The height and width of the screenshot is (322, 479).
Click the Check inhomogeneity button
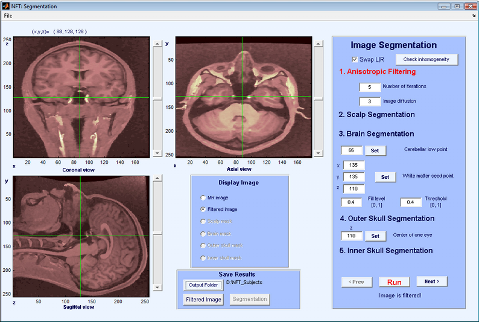click(426, 59)
